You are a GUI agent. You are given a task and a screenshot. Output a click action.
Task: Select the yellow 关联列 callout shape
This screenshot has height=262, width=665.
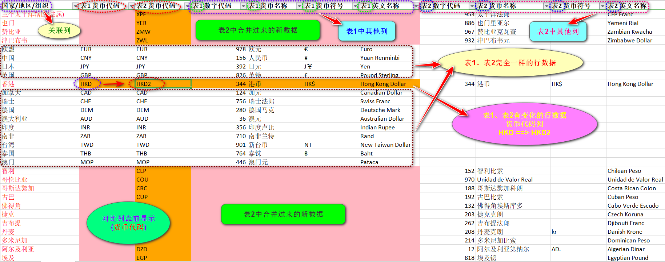(x=59, y=31)
